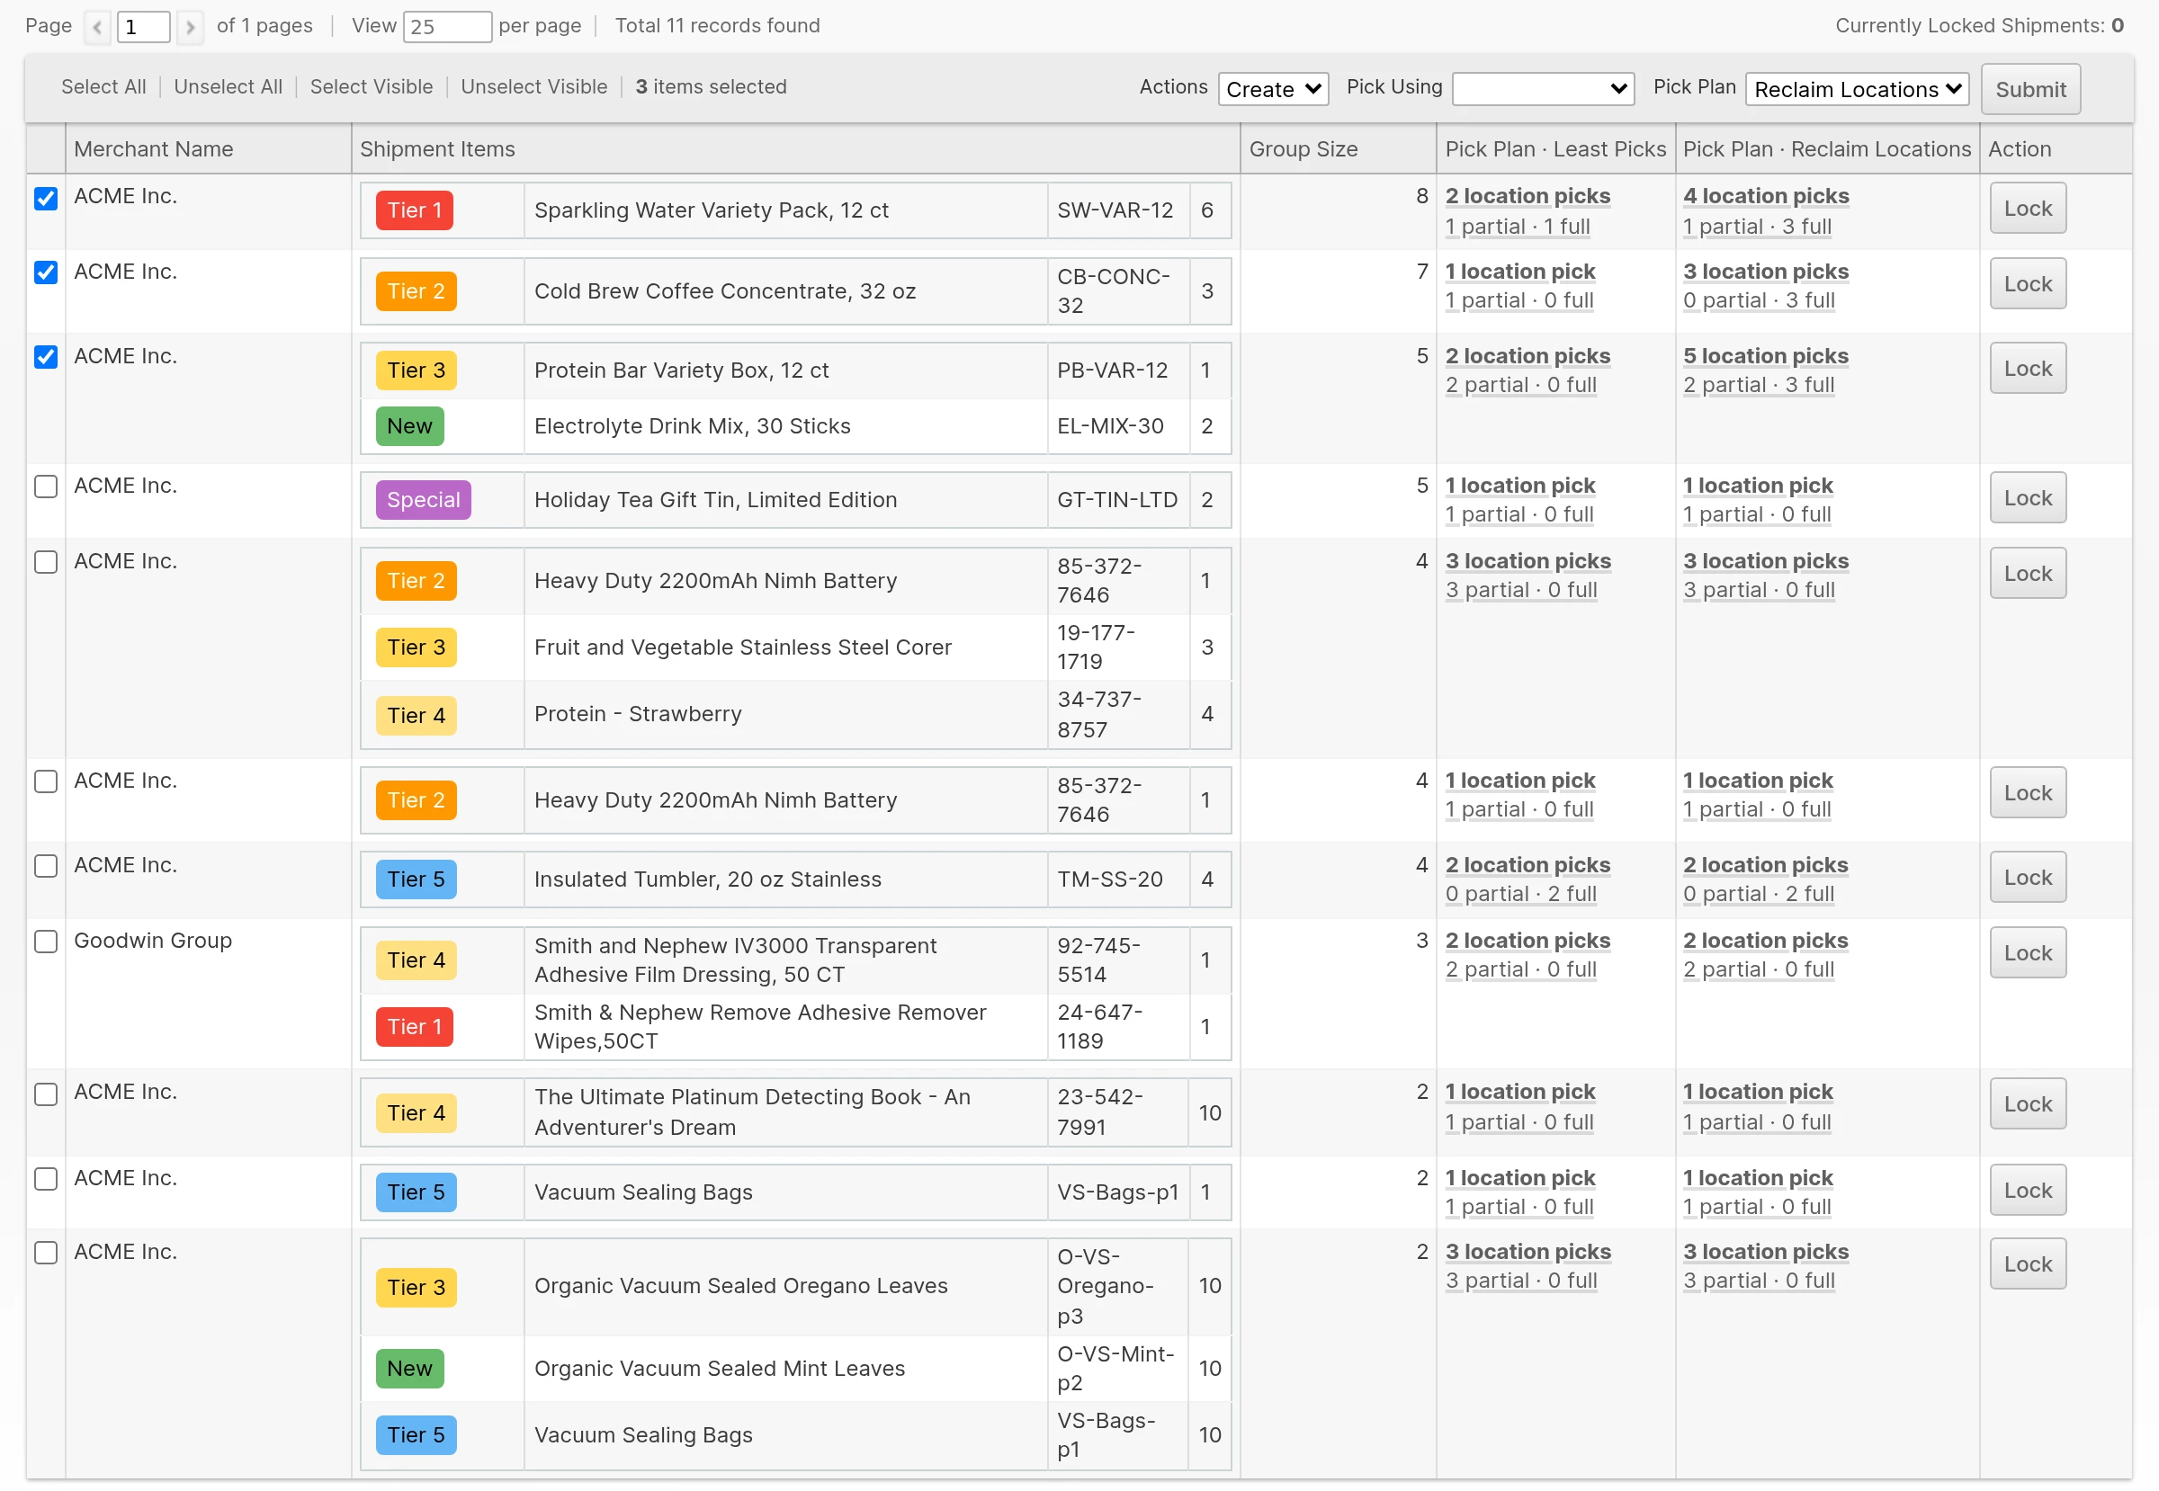Click 'Total 11 records found' text
Viewport: 2159px width, 1491px height.
click(x=717, y=26)
